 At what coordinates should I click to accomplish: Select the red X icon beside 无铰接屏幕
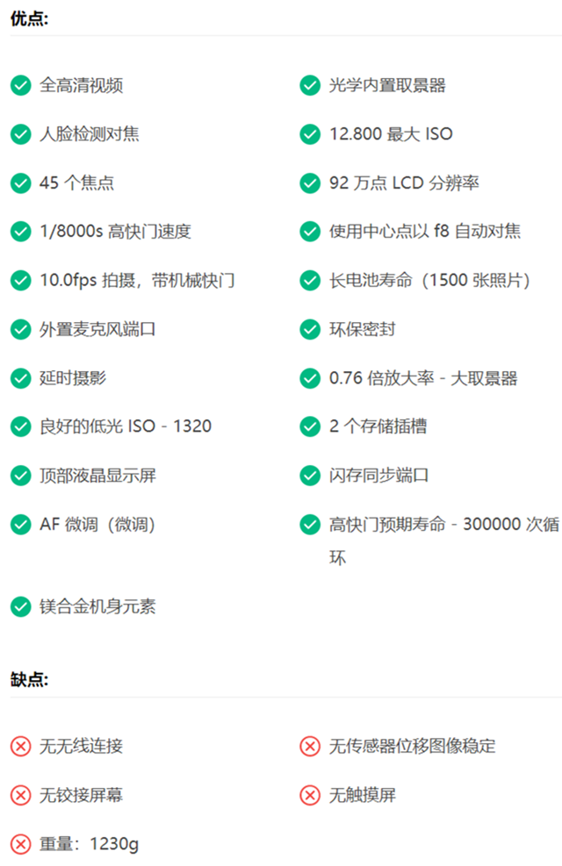pyautogui.click(x=20, y=796)
